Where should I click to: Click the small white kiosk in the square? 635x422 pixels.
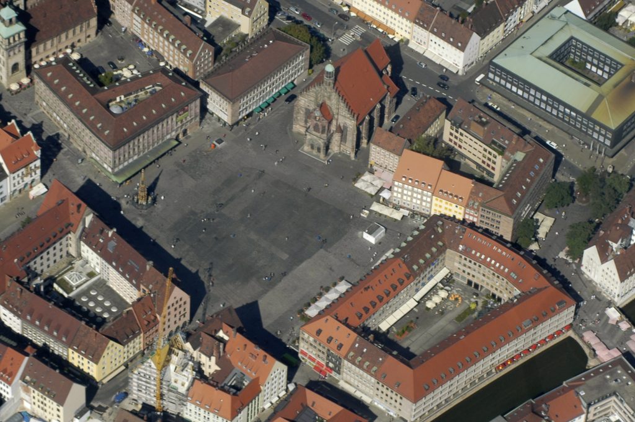374,233
